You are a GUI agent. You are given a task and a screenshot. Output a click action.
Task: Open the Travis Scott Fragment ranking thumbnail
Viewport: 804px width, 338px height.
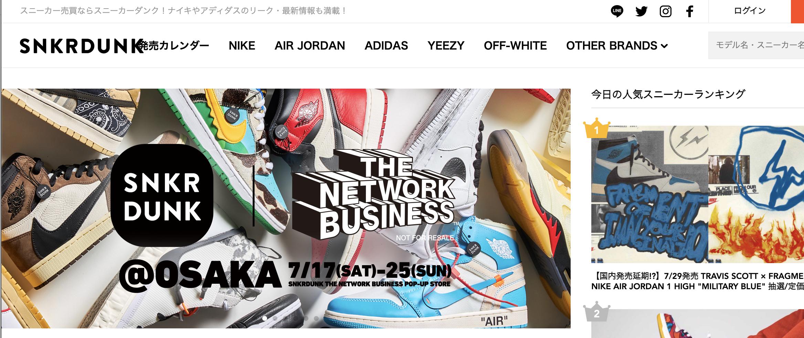698,194
